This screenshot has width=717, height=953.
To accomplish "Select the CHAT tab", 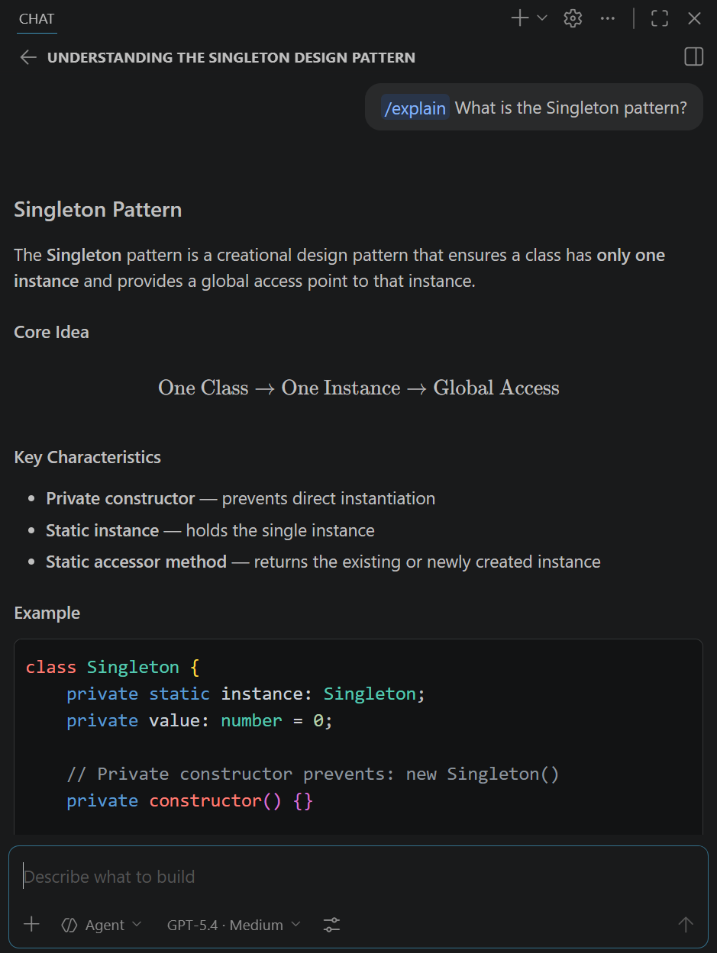I will [x=36, y=18].
